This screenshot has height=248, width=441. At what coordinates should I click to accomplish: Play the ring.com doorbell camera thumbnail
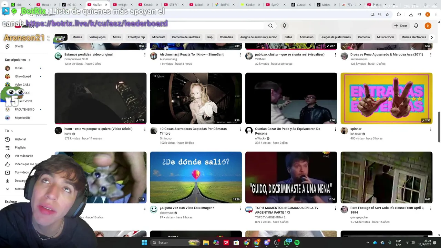(x=196, y=98)
